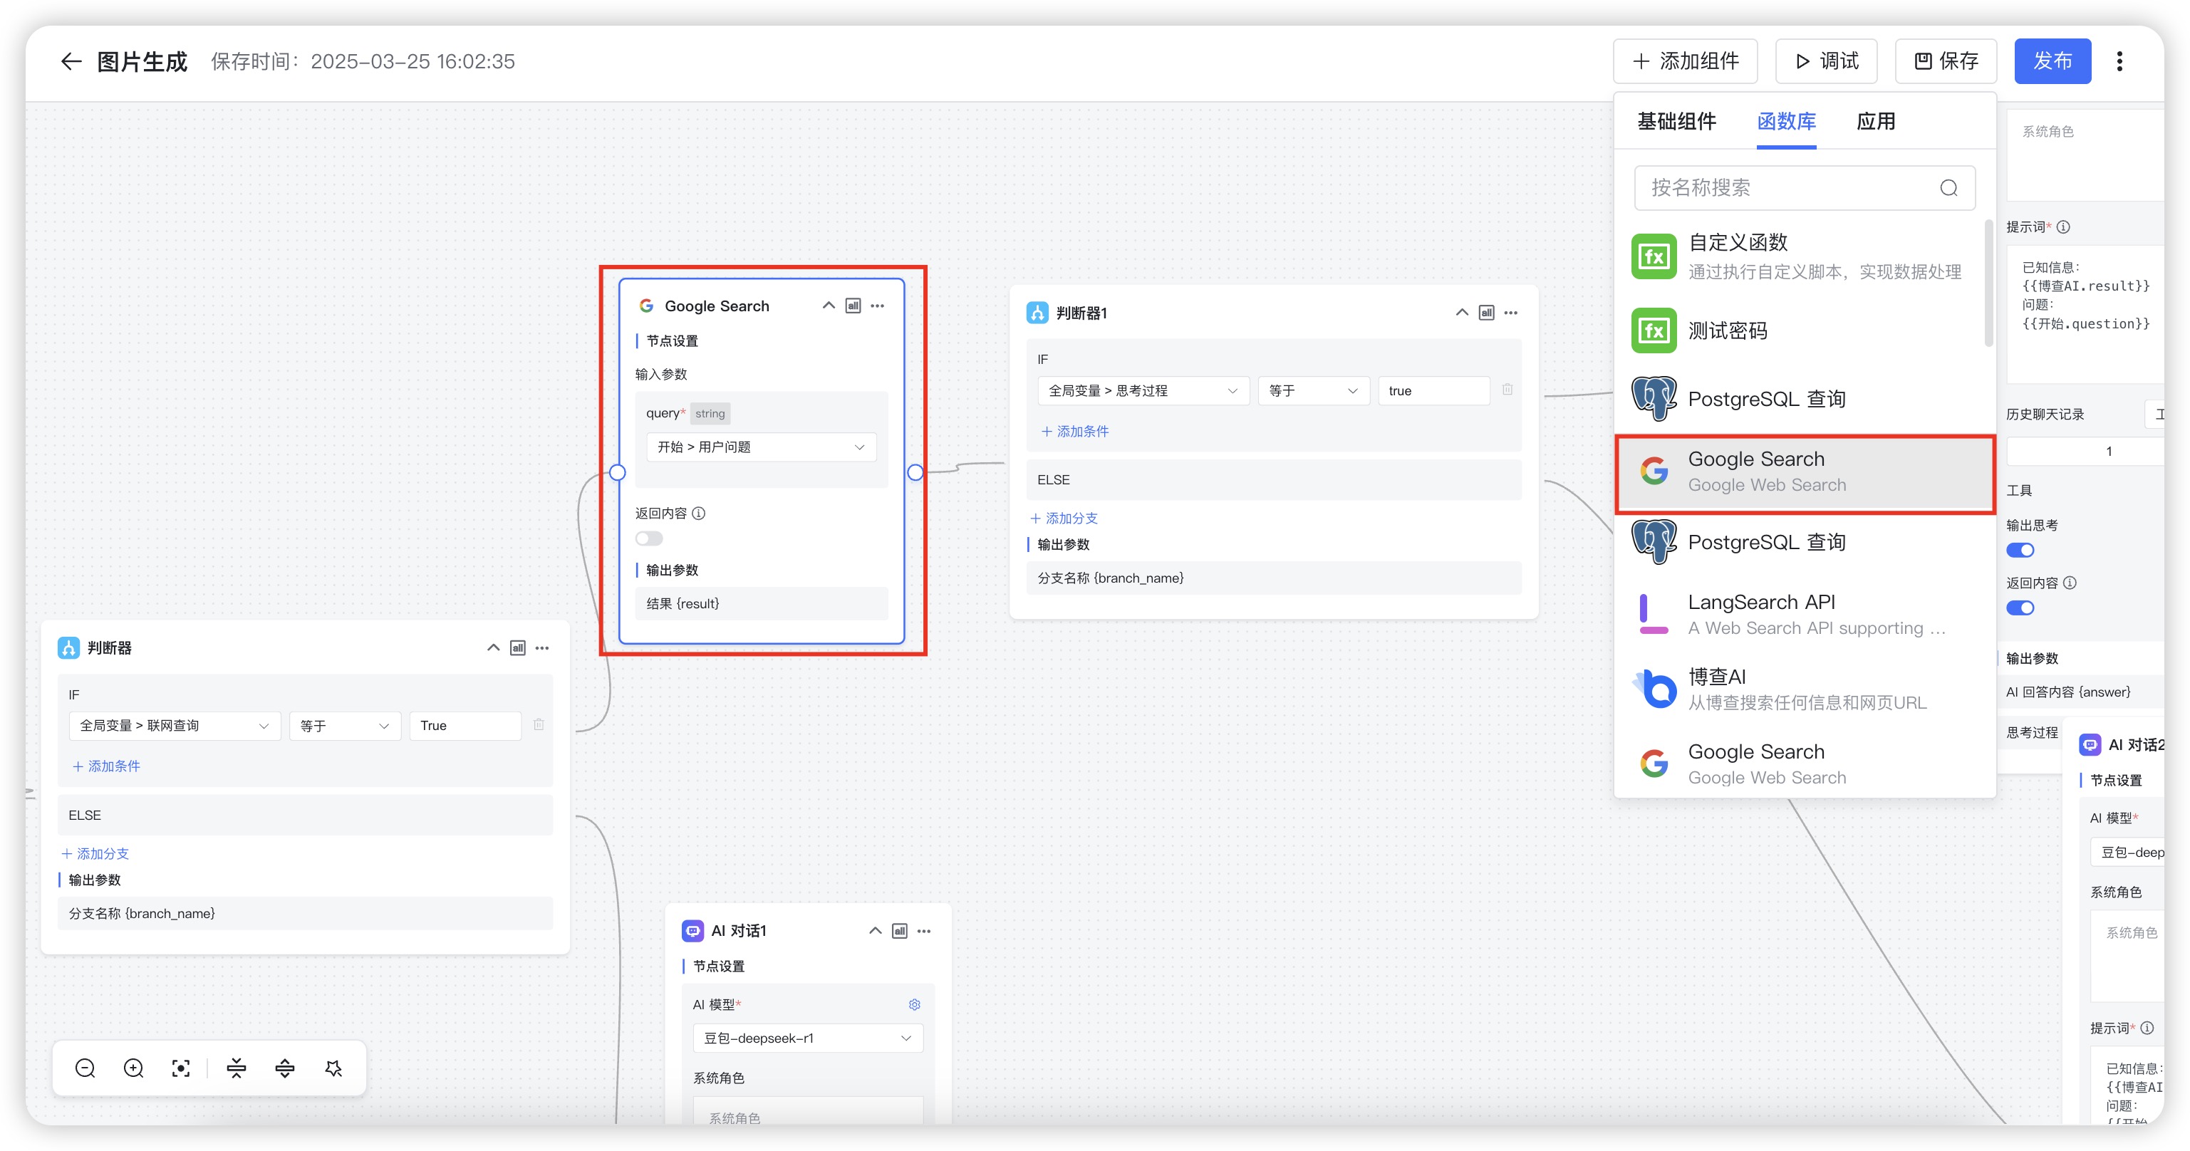Turn off the 输出思考 switch
The height and width of the screenshot is (1151, 2190).
click(2020, 551)
